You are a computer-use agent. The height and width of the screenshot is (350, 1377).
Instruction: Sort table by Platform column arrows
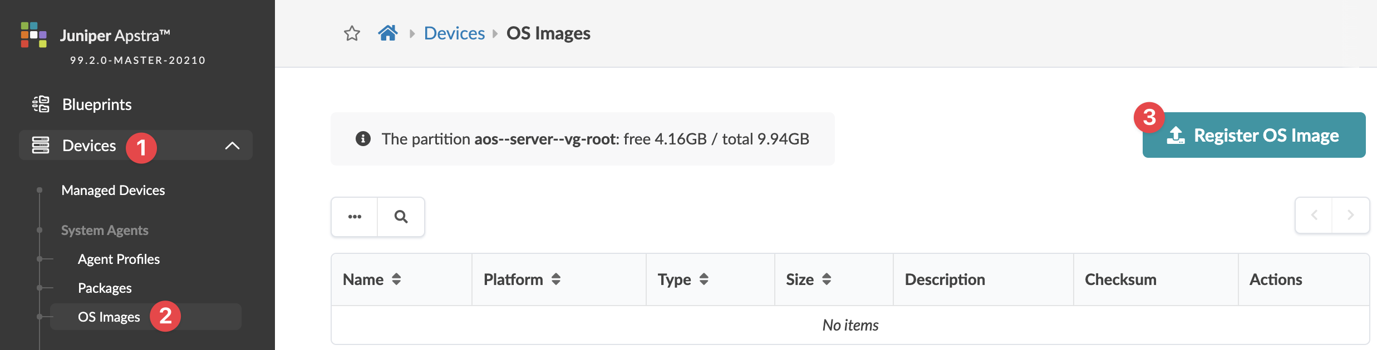[x=556, y=279]
